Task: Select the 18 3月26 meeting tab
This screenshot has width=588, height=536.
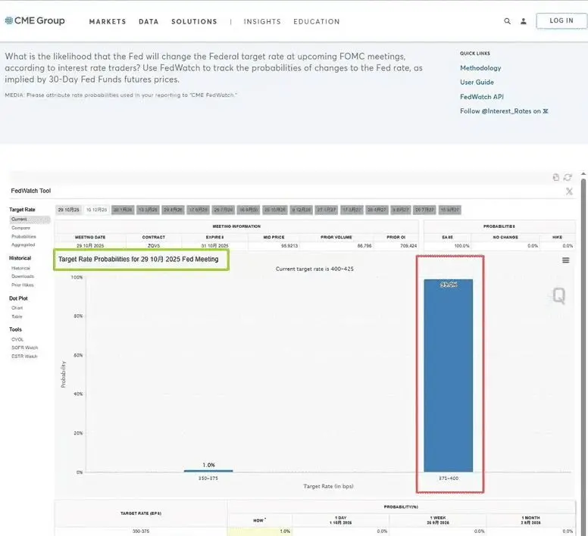Action: tap(148, 210)
